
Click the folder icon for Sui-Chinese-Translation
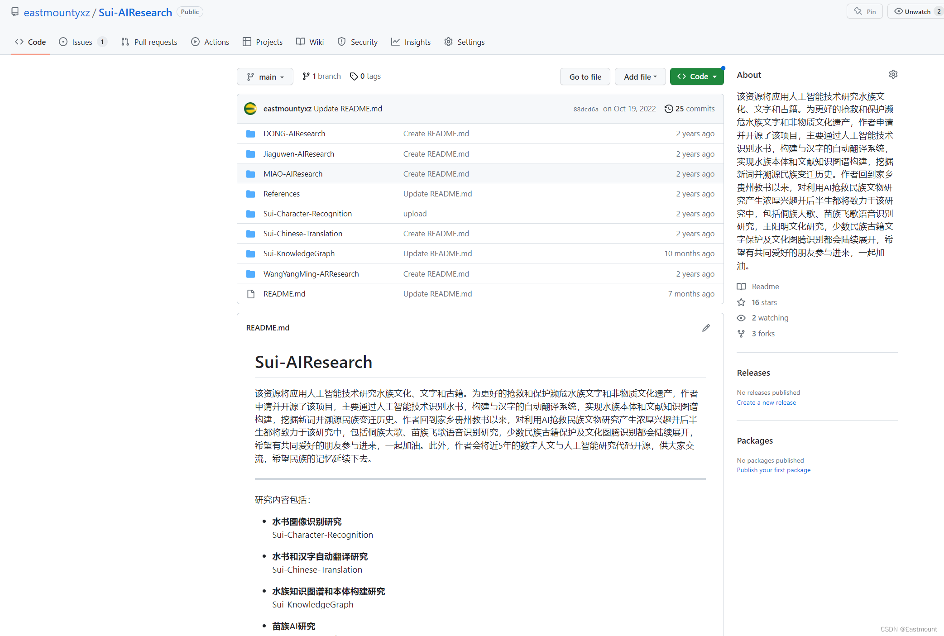tap(250, 234)
